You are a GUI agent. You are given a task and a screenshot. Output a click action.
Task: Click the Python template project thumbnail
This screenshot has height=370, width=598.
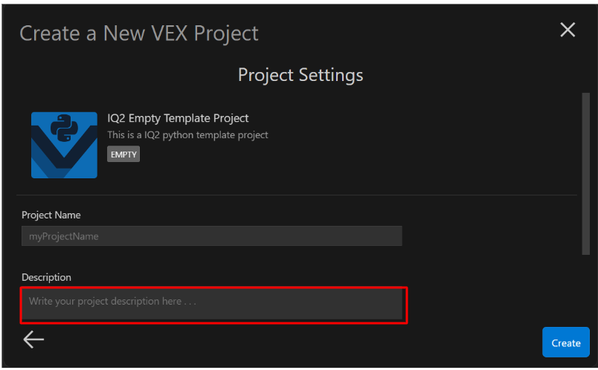[64, 145]
